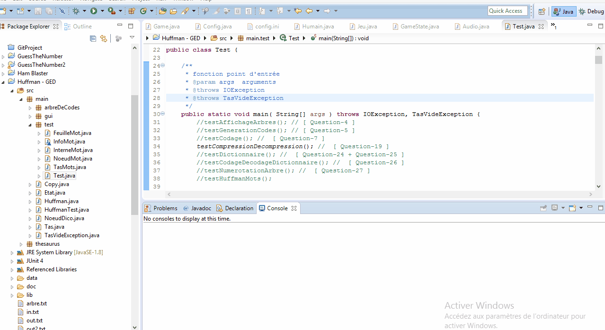605x330 pixels.
Task: Select arbre.txt file in the tree
Action: (x=36, y=303)
